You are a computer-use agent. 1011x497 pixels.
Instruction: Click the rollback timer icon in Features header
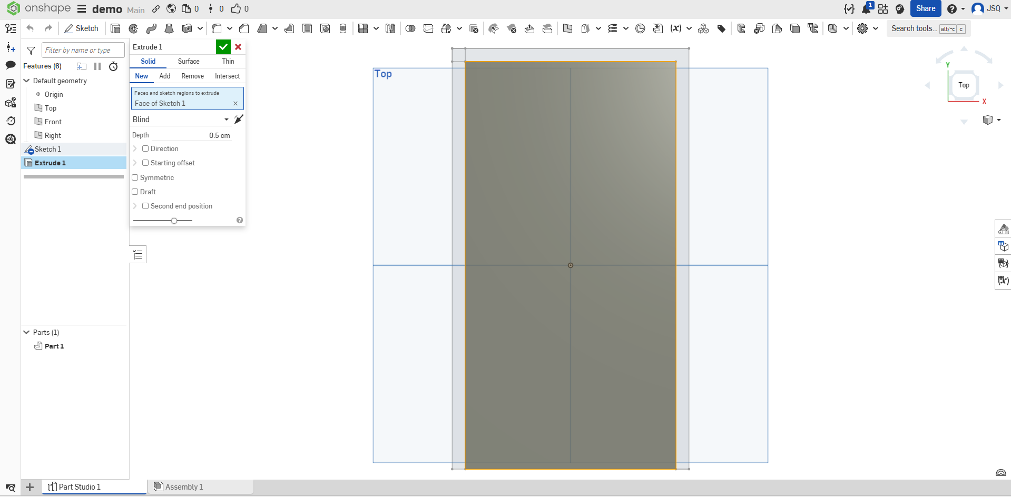tap(113, 66)
